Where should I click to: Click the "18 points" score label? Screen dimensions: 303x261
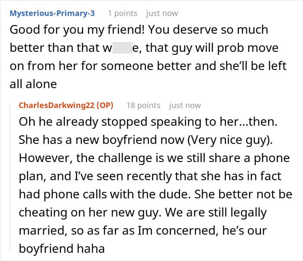143,105
